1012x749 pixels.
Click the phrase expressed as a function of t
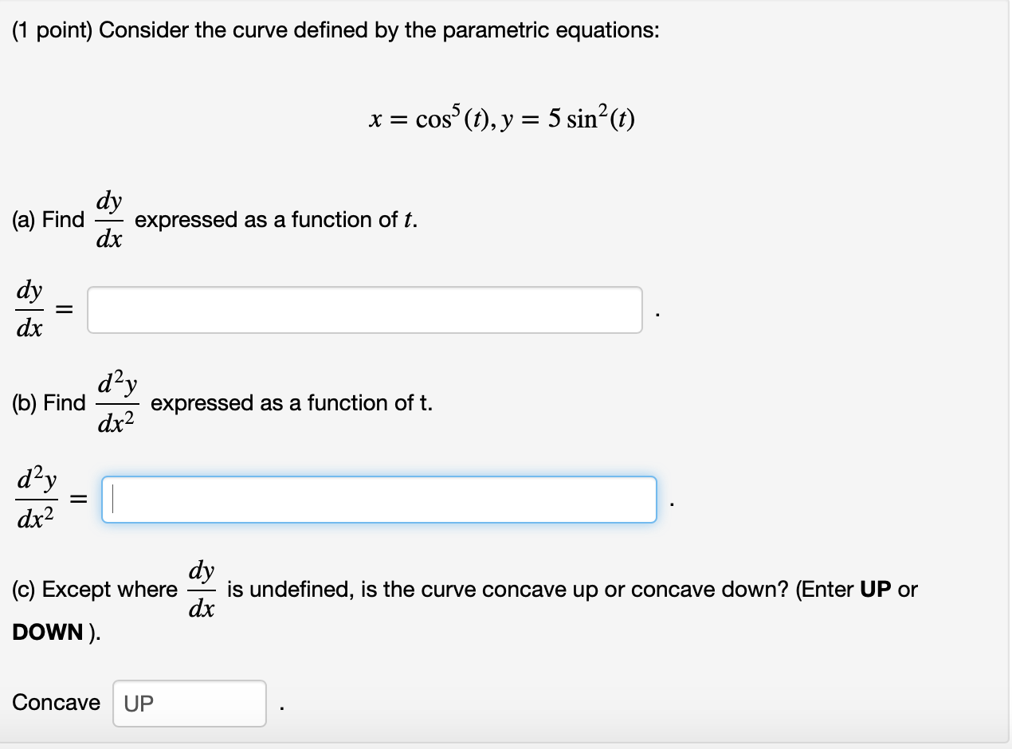click(x=276, y=219)
